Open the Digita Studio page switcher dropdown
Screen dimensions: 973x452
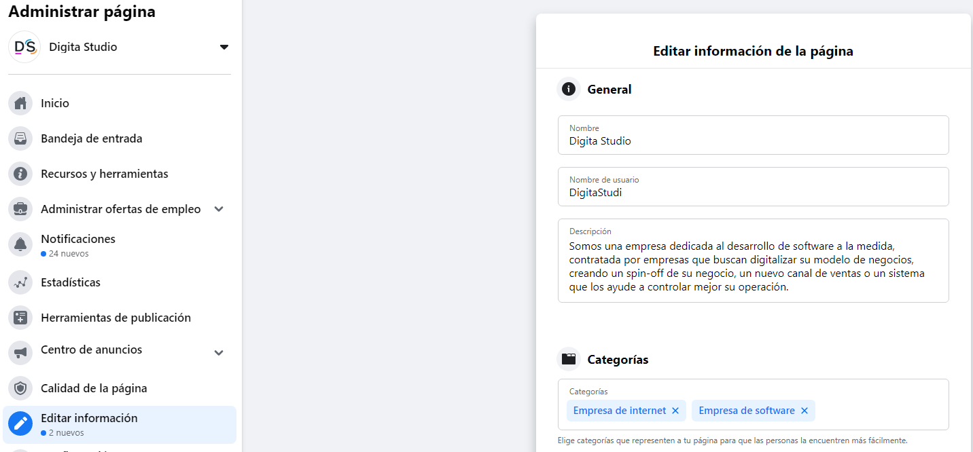point(224,47)
